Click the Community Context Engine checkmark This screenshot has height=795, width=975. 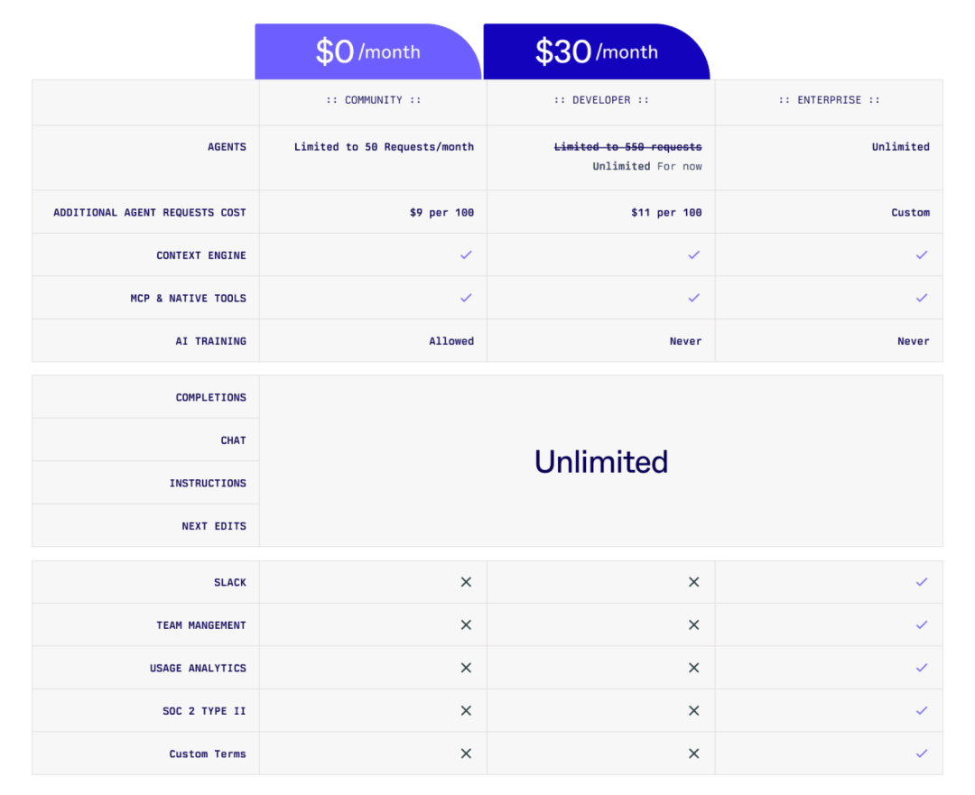click(x=466, y=255)
